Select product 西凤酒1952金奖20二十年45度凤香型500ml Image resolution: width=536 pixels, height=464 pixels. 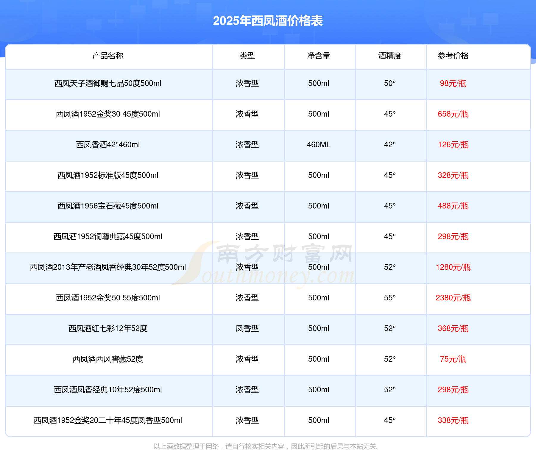(x=108, y=421)
